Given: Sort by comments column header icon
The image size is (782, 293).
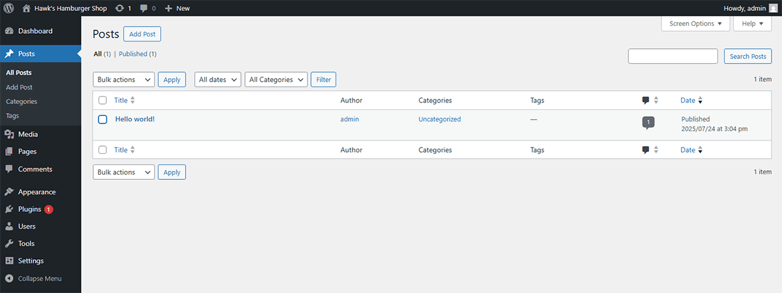Looking at the screenshot, I should (x=646, y=100).
